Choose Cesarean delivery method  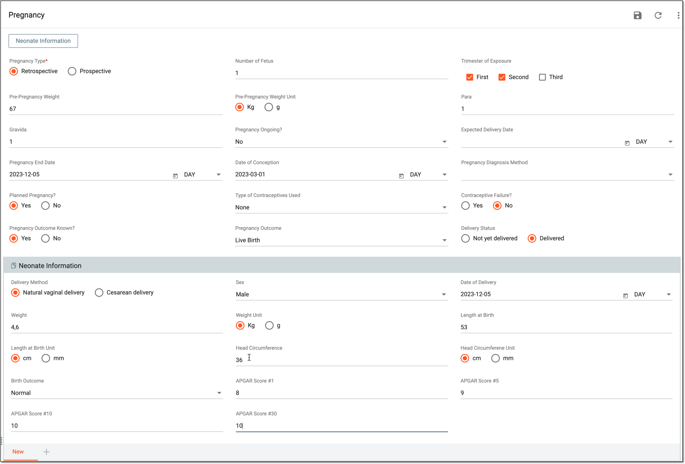pyautogui.click(x=99, y=292)
